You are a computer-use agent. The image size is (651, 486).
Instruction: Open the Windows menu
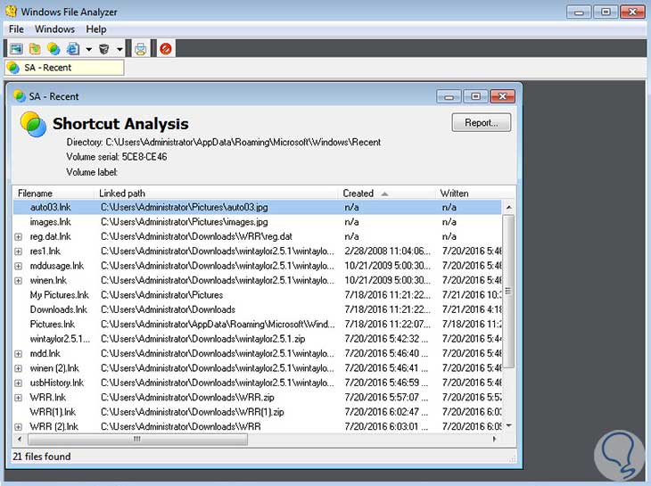click(x=54, y=29)
